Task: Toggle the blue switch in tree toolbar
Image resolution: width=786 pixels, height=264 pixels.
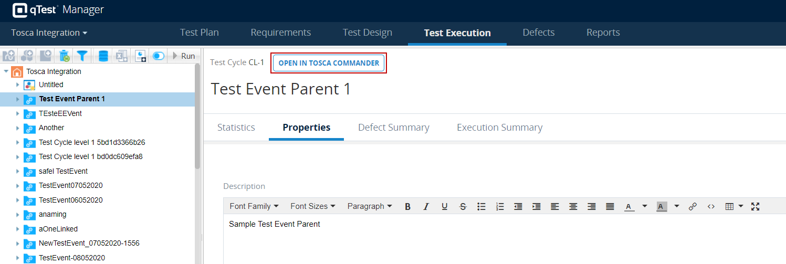Action: pyautogui.click(x=159, y=56)
